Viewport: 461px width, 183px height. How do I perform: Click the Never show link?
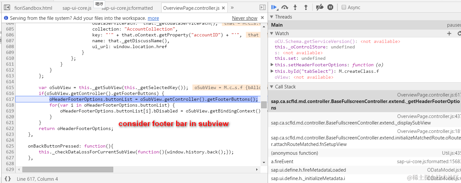(245, 18)
